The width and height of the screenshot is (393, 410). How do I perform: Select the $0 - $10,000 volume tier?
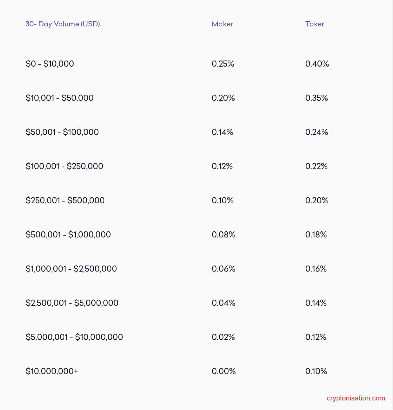point(50,64)
